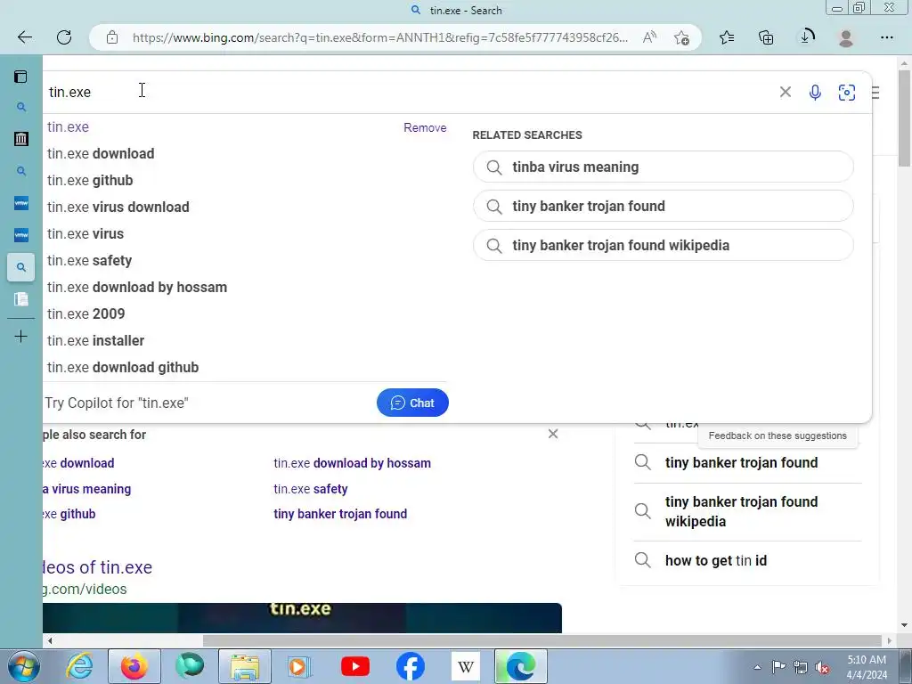The image size is (912, 684).
Task: Click Feedback on these suggestions
Action: click(778, 436)
